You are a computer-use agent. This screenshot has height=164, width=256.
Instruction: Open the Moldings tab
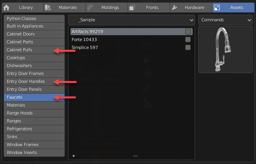pos(107,7)
